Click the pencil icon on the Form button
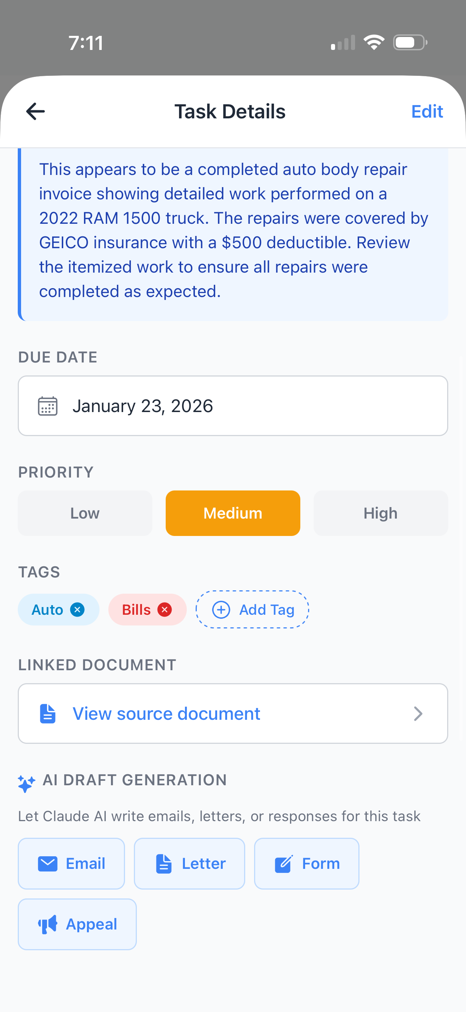The width and height of the screenshot is (466, 1012). click(x=284, y=864)
